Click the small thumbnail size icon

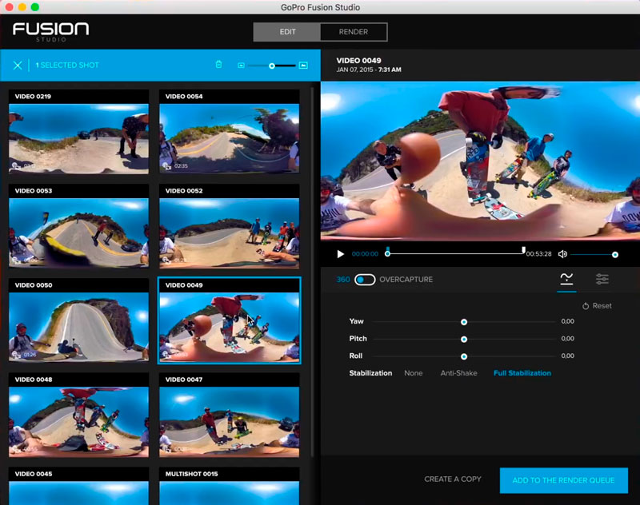pyautogui.click(x=241, y=66)
